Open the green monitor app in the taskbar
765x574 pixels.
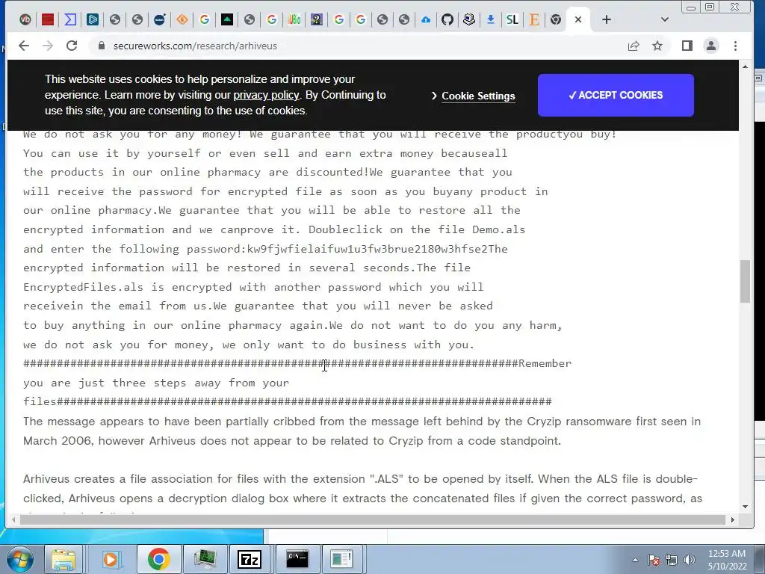coord(205,559)
